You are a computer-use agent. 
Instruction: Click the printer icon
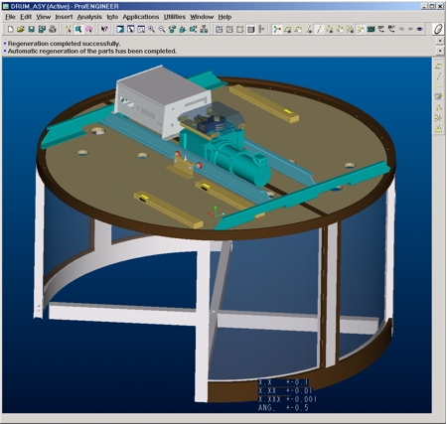tap(53, 30)
